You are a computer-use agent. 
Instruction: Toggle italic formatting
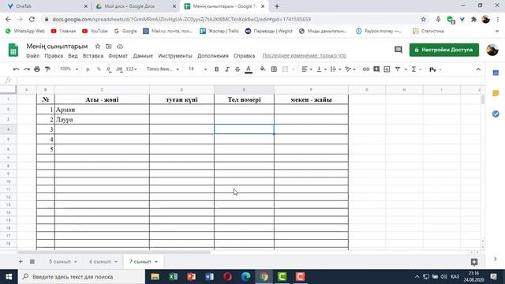(227, 69)
